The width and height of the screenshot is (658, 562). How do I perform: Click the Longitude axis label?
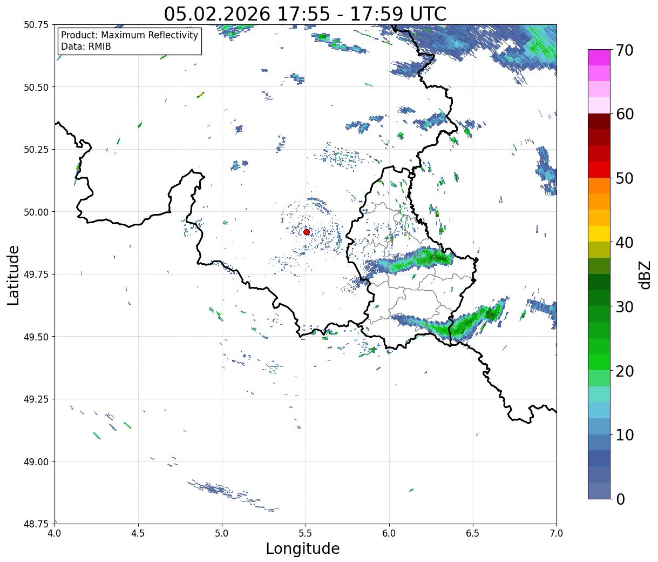coord(303,548)
